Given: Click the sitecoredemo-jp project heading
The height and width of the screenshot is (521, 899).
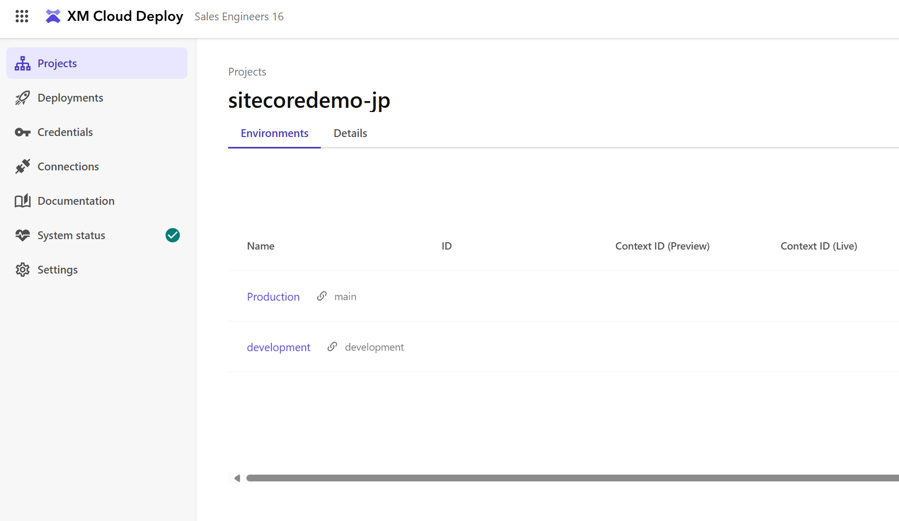Looking at the screenshot, I should [x=309, y=100].
